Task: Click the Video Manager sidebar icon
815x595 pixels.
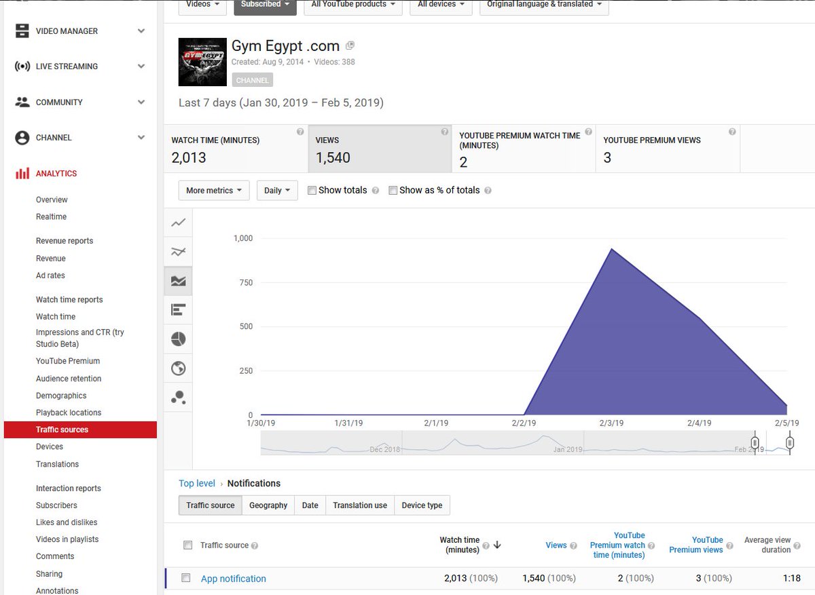Action: click(22, 31)
